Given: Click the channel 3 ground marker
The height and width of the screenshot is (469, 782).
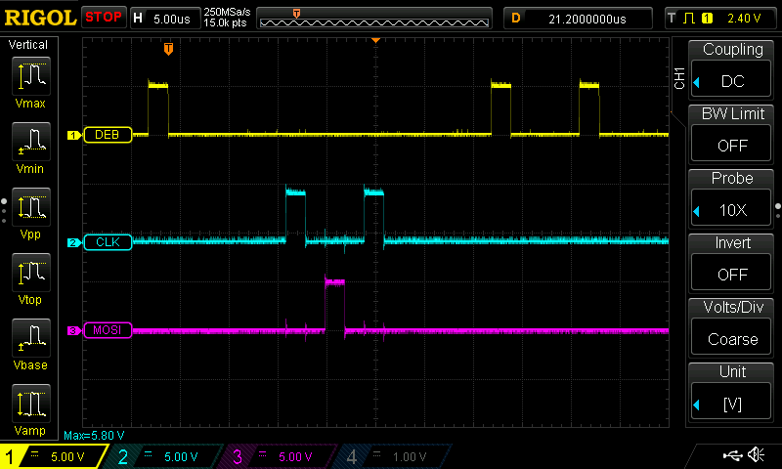Looking at the screenshot, I should pyautogui.click(x=74, y=330).
